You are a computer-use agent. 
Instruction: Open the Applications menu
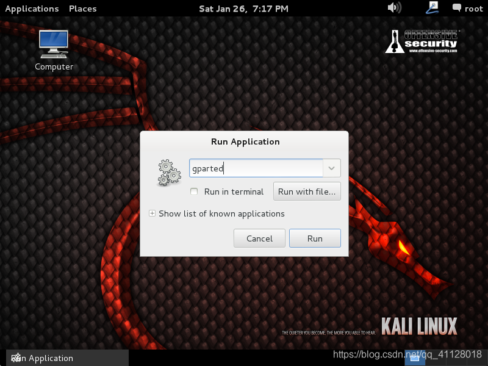tap(32, 9)
